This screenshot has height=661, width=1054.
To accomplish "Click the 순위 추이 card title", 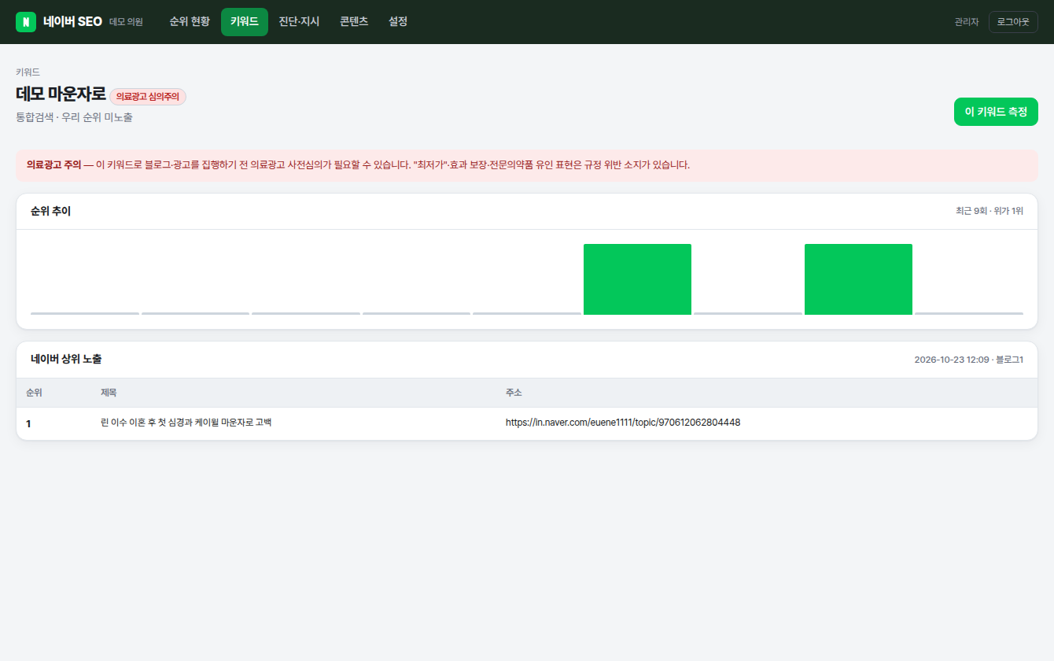I will 50,211.
